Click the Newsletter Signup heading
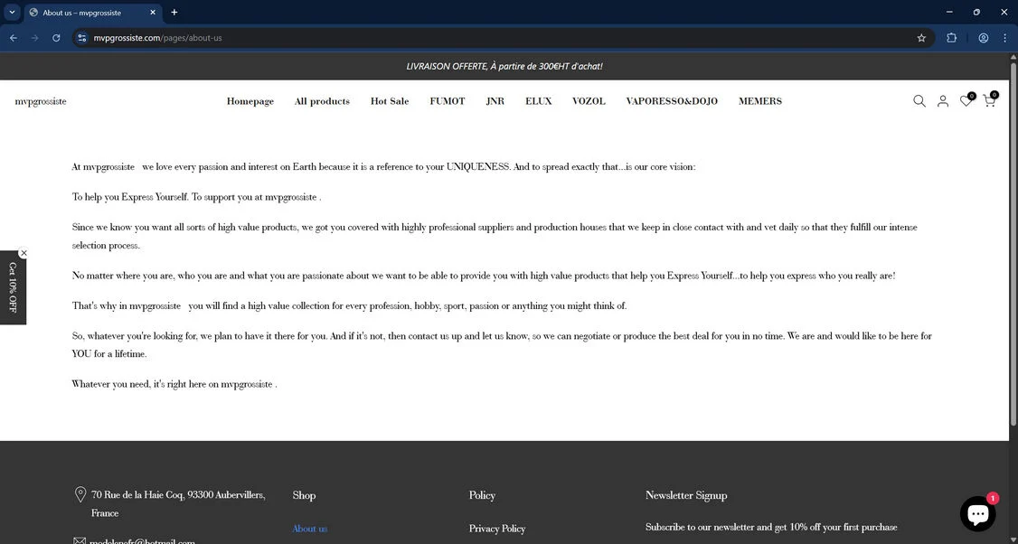Image resolution: width=1018 pixels, height=544 pixels. pyautogui.click(x=686, y=495)
